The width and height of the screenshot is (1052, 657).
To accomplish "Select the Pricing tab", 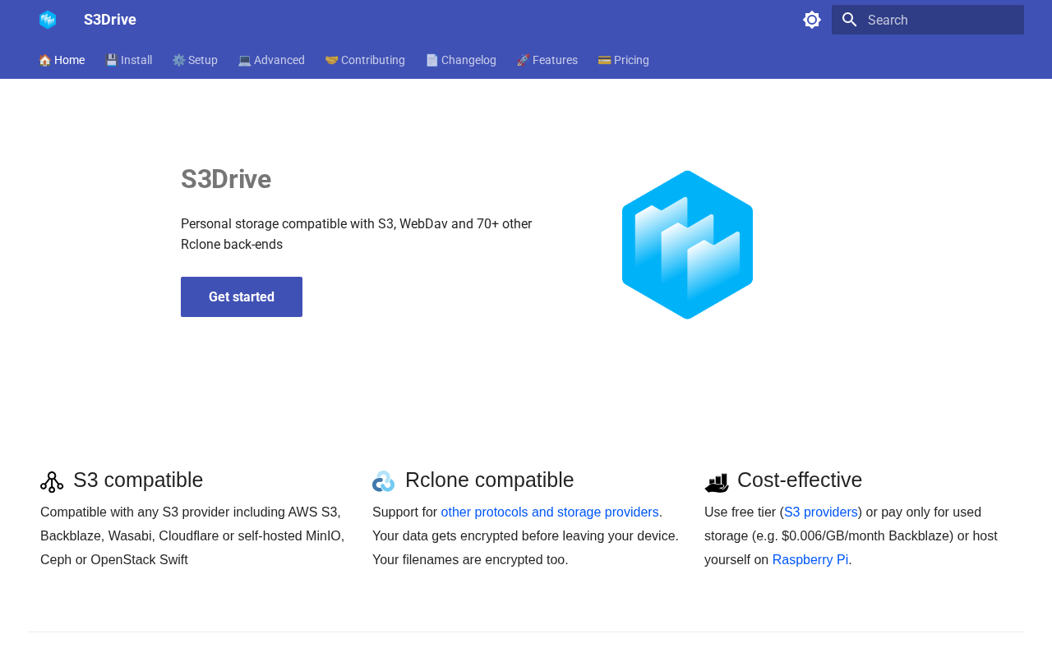I will tap(624, 60).
